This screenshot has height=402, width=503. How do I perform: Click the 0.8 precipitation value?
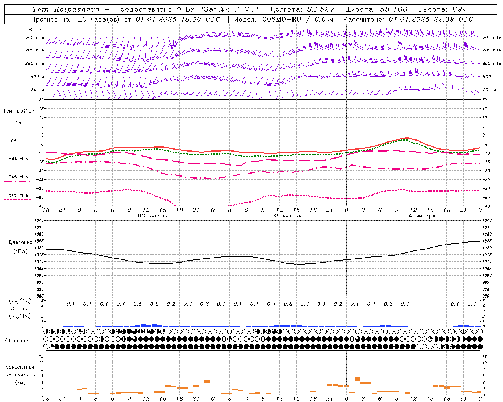point(154,304)
